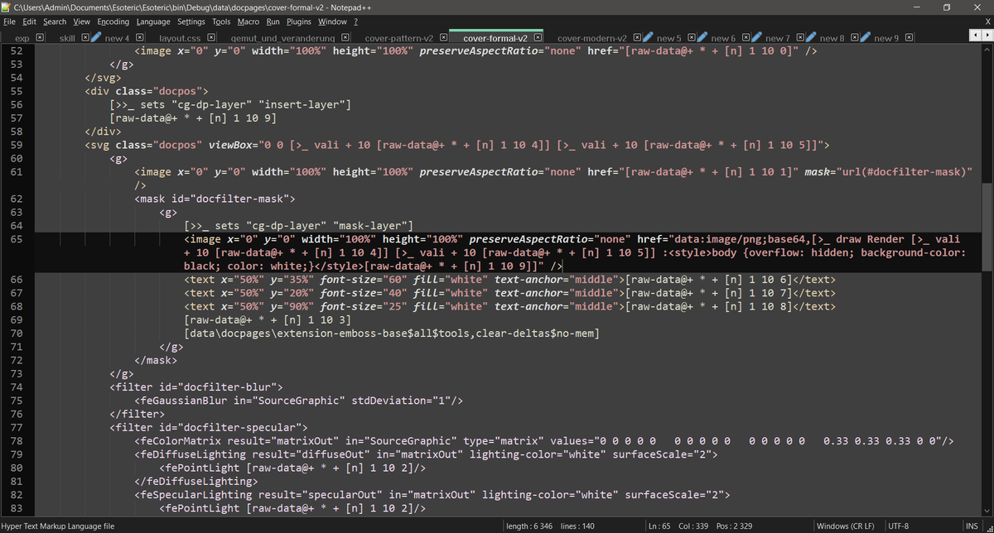Image resolution: width=994 pixels, height=533 pixels.
Task: Click Hyper Text Markup Language file status
Action: 58,526
